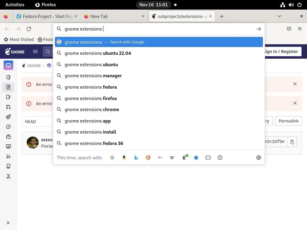Click the Permalink button

289,121
